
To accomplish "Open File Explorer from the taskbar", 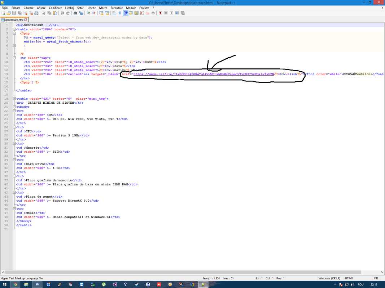I will [26, 284].
